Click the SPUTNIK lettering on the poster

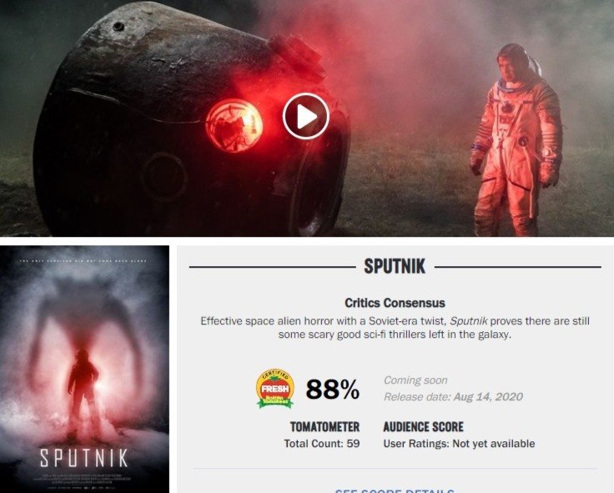[x=84, y=458]
